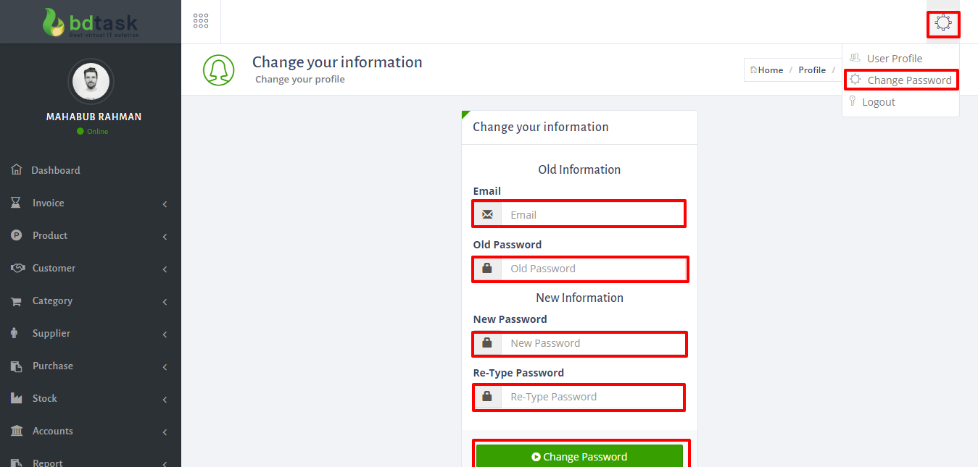The image size is (978, 467).
Task: Click the Mahabub Rahman profile avatar
Action: [91, 82]
